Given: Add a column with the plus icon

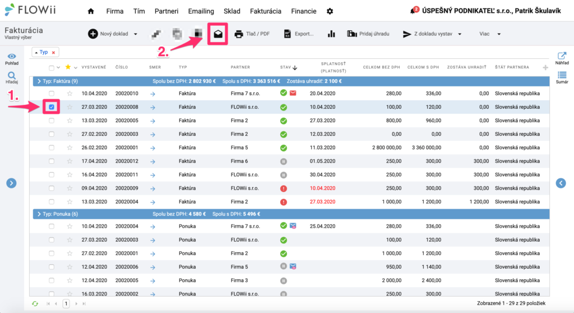Looking at the screenshot, I should (x=545, y=67).
